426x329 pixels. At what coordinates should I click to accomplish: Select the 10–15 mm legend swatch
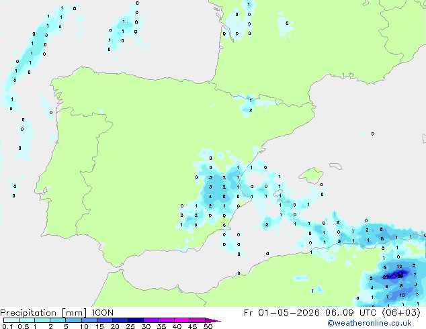(89, 320)
